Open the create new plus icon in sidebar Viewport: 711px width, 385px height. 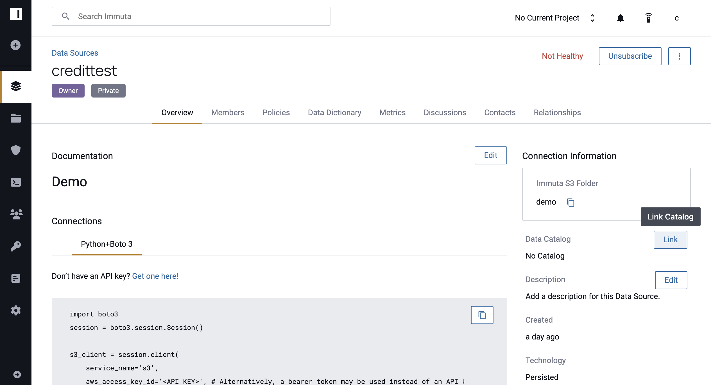[15, 45]
